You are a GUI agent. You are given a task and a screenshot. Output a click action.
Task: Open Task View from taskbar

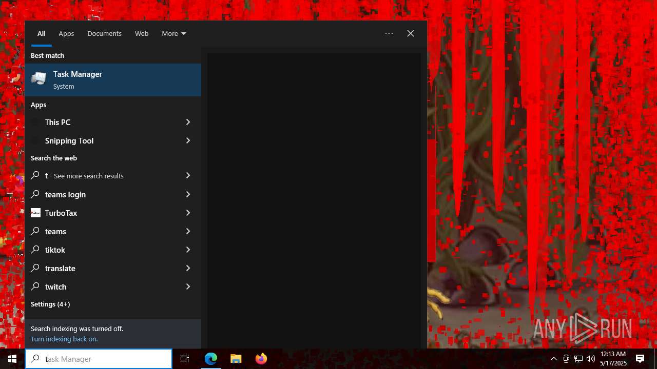pyautogui.click(x=185, y=359)
